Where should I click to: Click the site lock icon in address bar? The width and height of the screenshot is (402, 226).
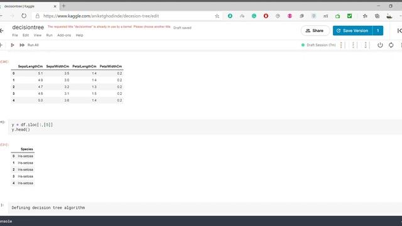click(x=38, y=16)
